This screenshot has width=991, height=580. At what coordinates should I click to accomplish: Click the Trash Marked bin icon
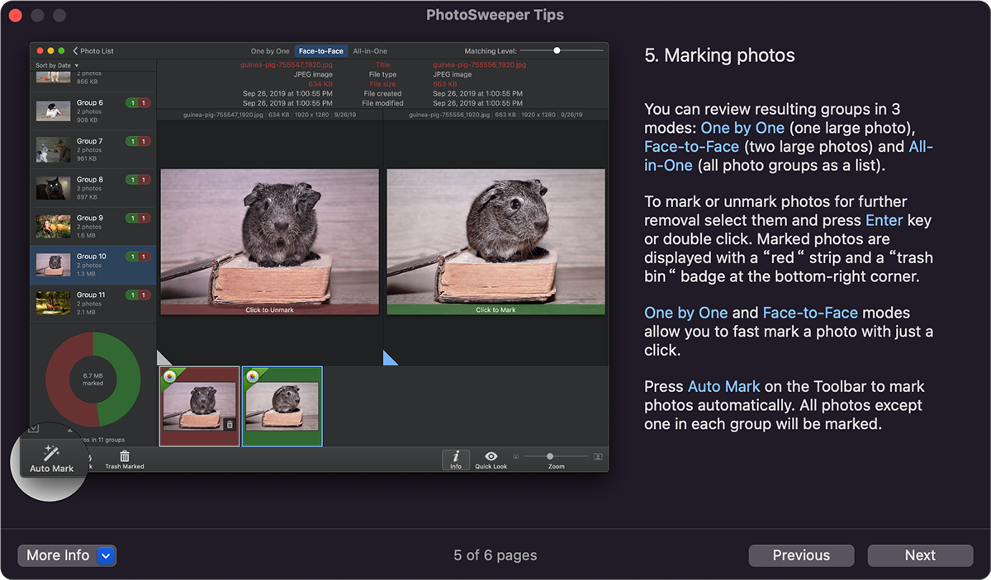pyautogui.click(x=125, y=456)
